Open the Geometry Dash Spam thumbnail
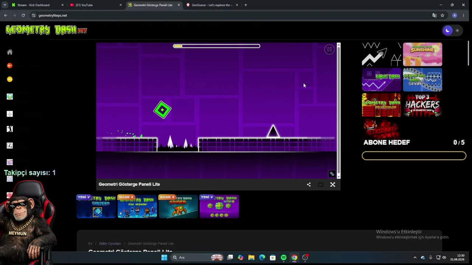 [423, 79]
